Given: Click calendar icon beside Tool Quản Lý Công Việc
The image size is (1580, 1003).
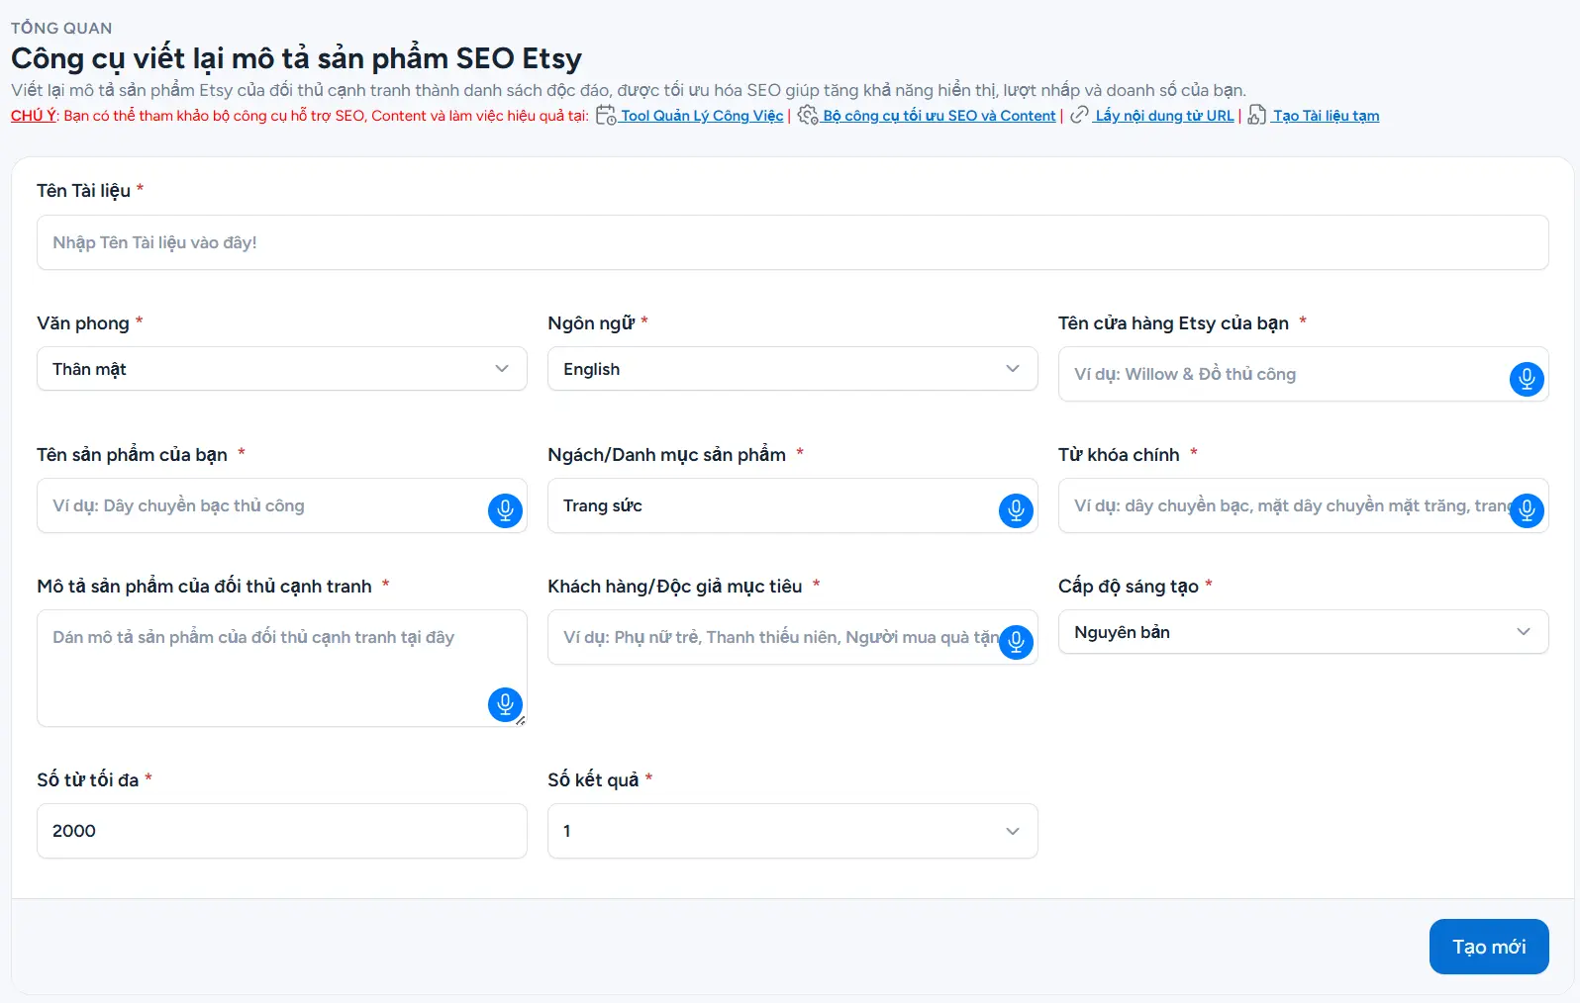Looking at the screenshot, I should [x=606, y=115].
